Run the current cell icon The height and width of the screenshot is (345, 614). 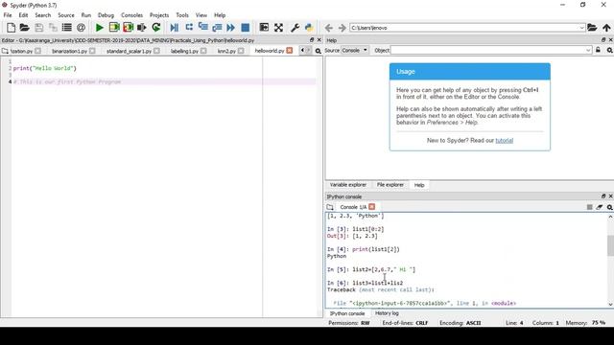tap(114, 28)
